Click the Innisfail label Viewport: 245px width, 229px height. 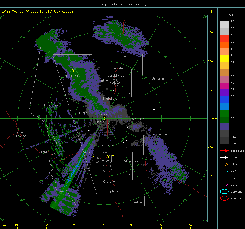pyautogui.click(x=110, y=99)
